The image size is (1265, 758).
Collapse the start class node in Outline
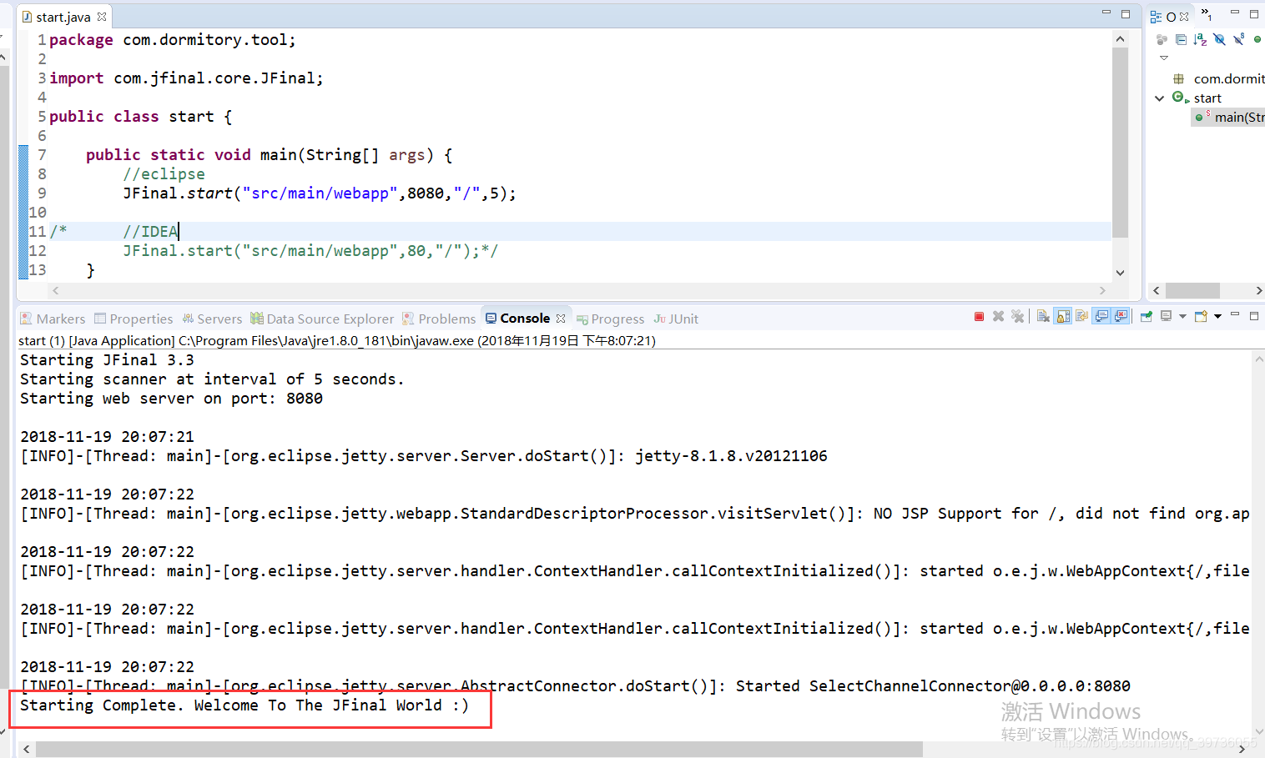1159,98
